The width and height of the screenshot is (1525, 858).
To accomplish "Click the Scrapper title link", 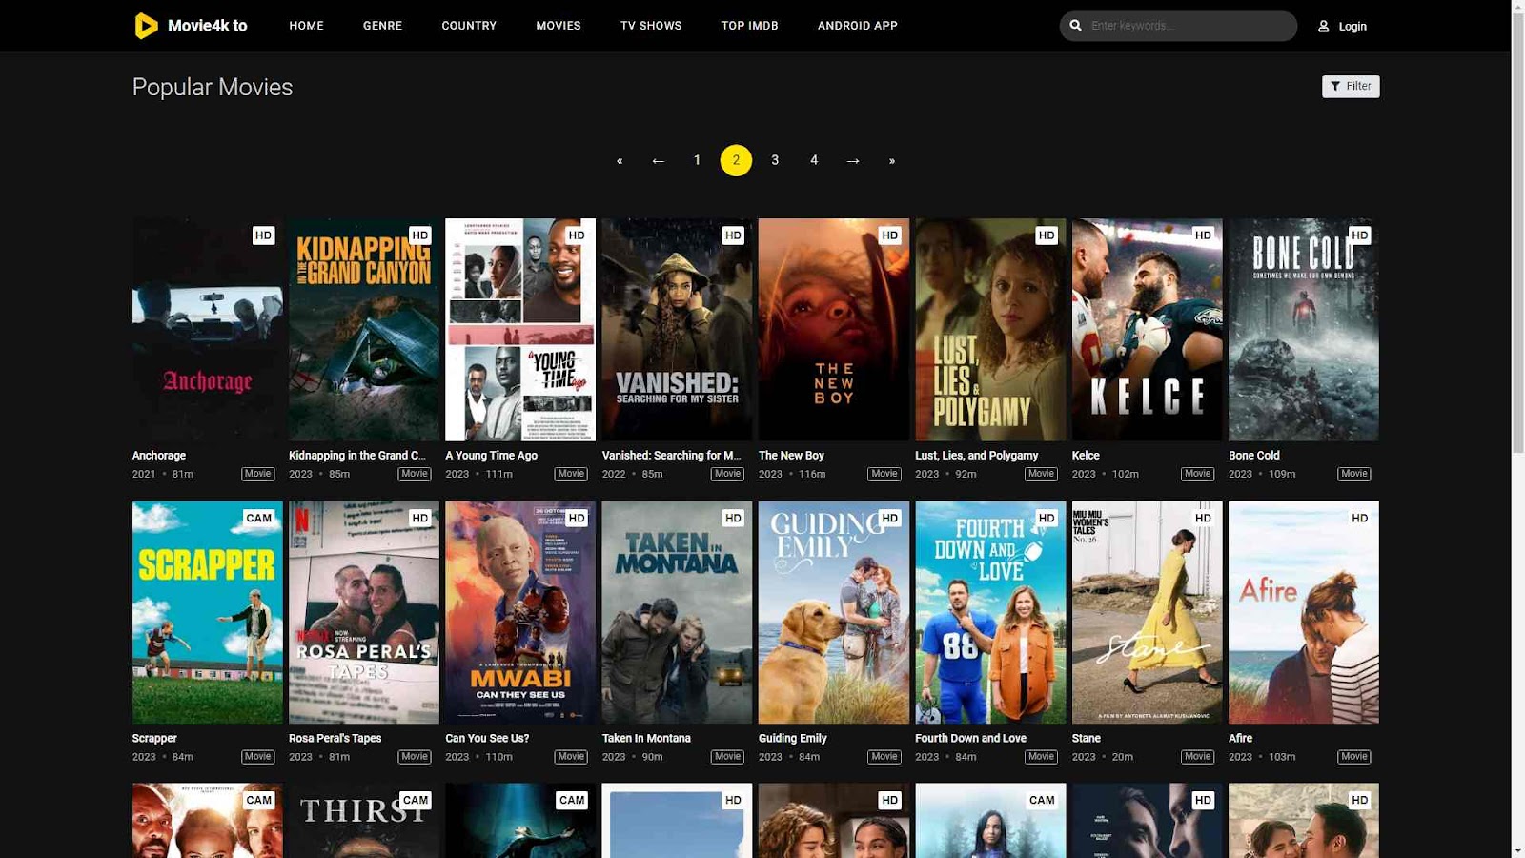I will (x=154, y=739).
